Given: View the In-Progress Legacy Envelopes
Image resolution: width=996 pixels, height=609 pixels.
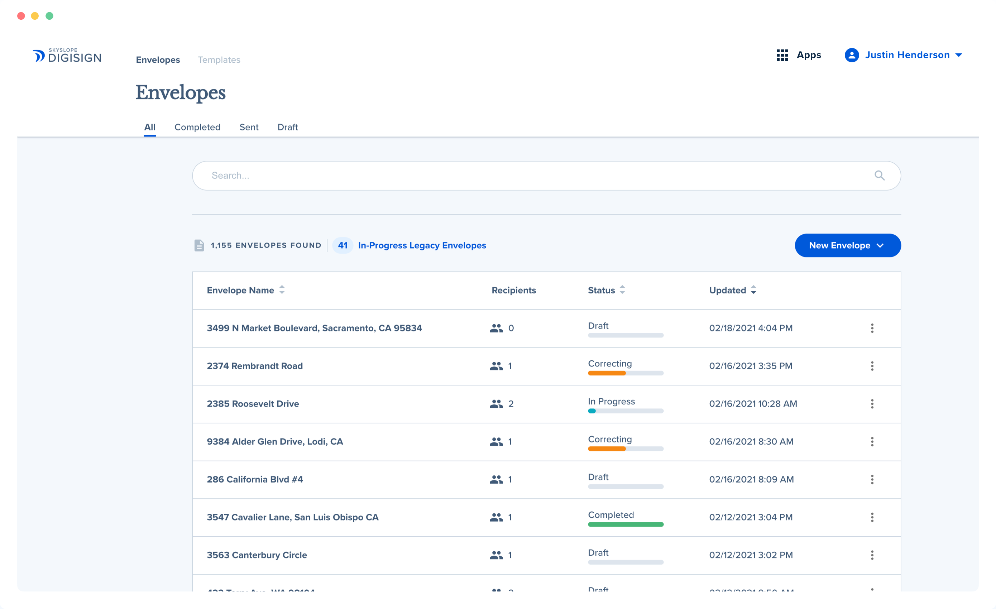Looking at the screenshot, I should pyautogui.click(x=422, y=245).
